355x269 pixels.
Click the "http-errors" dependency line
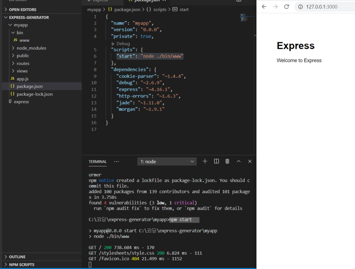click(x=148, y=96)
